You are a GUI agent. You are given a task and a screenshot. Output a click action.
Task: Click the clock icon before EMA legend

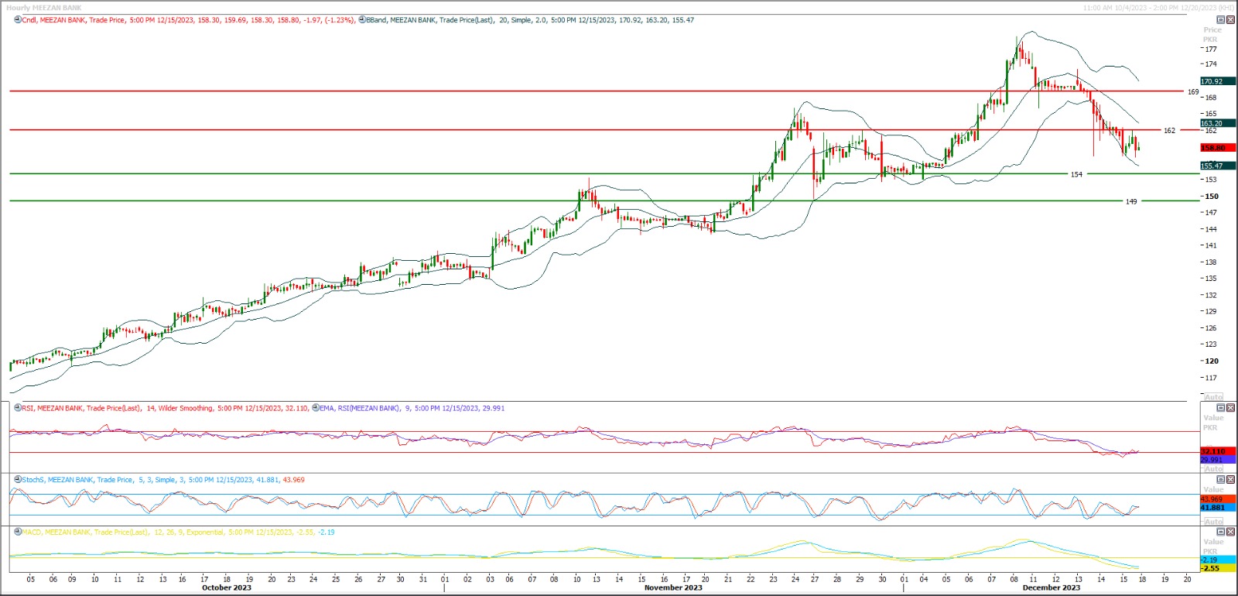(x=316, y=408)
